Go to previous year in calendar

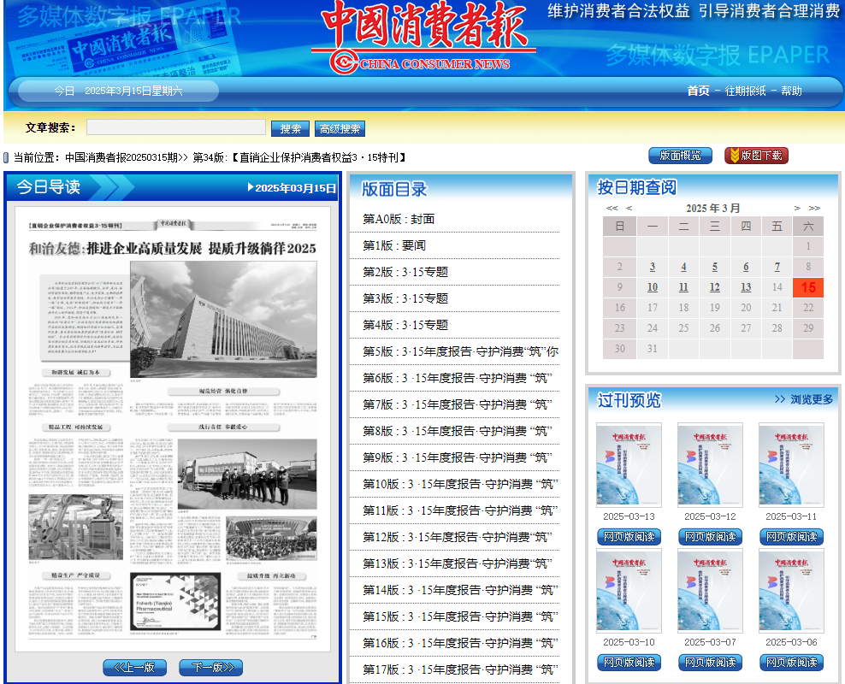click(x=612, y=208)
